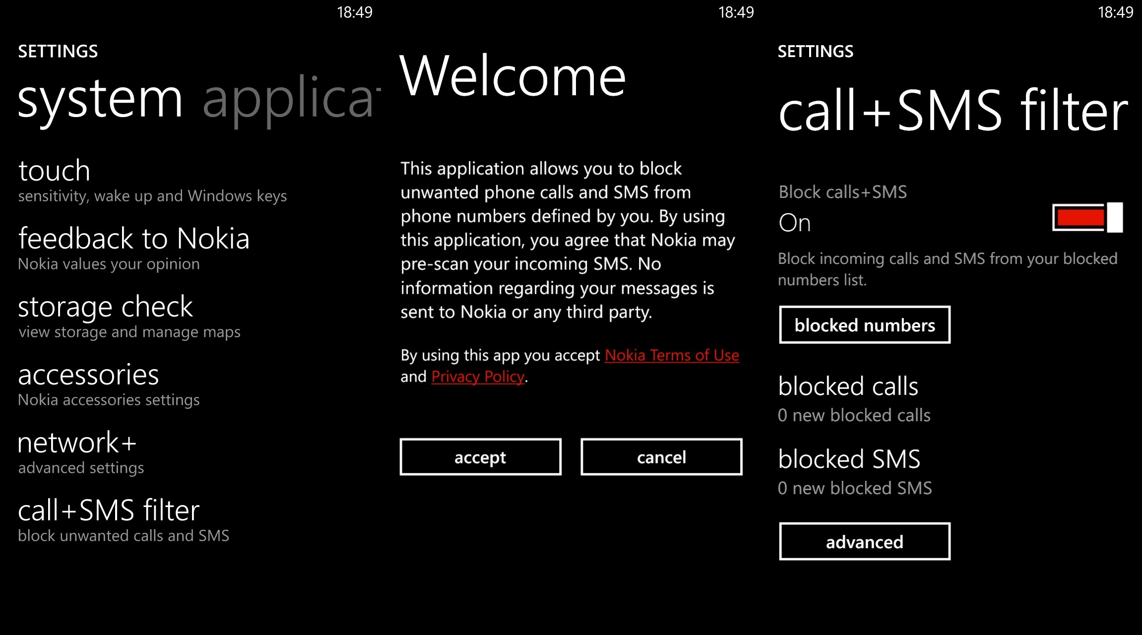Toggle the Block calls+SMS switch off

pyautogui.click(x=1086, y=217)
